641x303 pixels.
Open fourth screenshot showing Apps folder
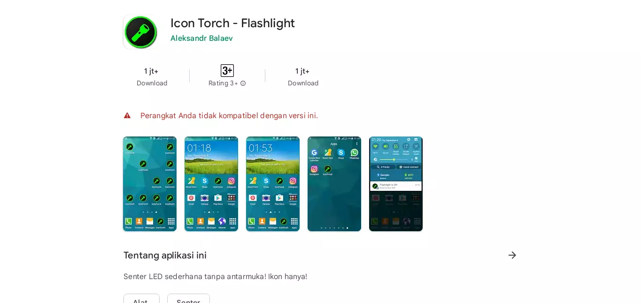334,184
